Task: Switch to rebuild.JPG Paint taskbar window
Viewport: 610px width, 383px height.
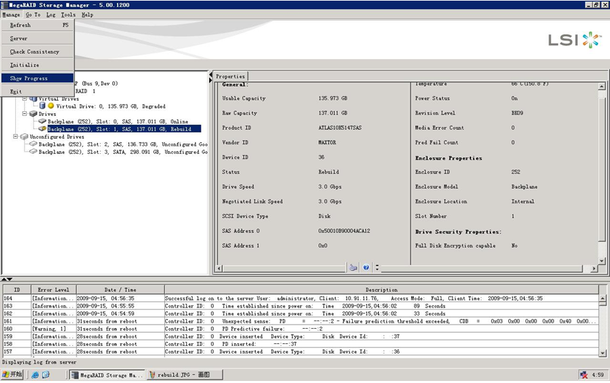Action: coord(184,375)
